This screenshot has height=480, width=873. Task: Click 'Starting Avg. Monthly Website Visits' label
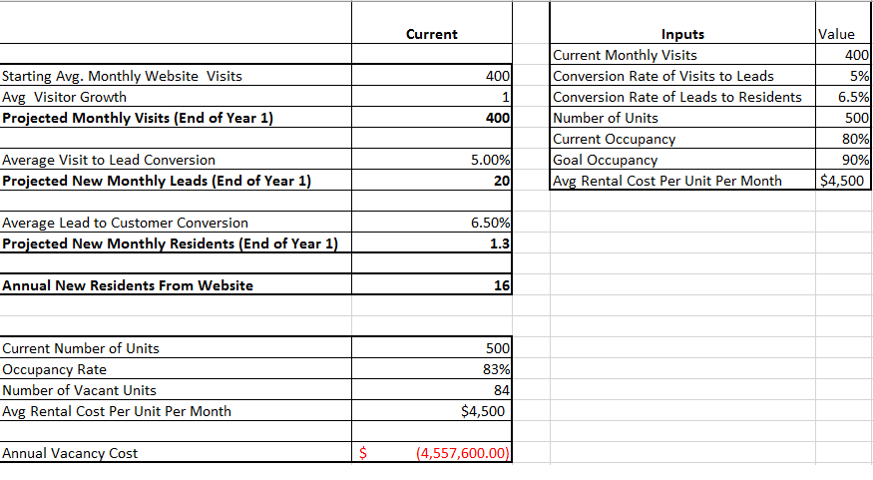122,76
